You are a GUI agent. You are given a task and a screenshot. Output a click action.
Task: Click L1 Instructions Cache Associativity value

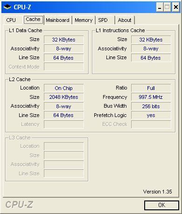[151, 48]
